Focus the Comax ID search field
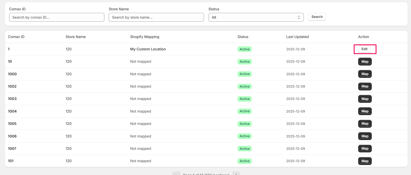The width and height of the screenshot is (411, 175). point(57,17)
